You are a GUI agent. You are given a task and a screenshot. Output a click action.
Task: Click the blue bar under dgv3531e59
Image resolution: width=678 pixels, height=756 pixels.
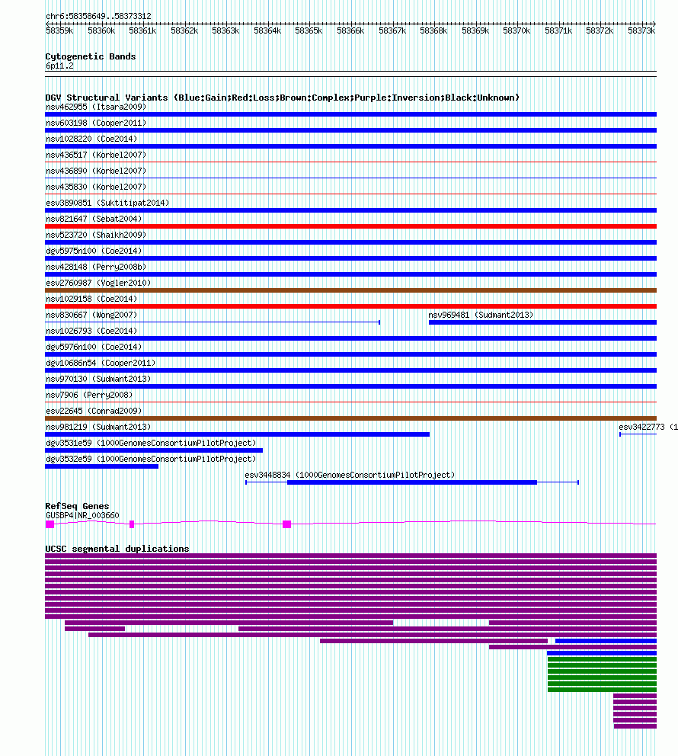pos(154,450)
